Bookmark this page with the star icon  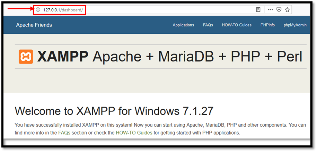tap(287, 10)
